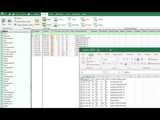Click Align Left icon in Excel
160x120 pixels.
132,63
